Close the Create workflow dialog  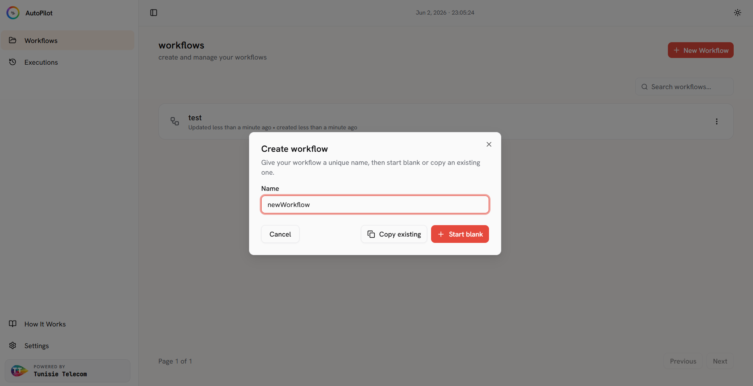pos(489,144)
